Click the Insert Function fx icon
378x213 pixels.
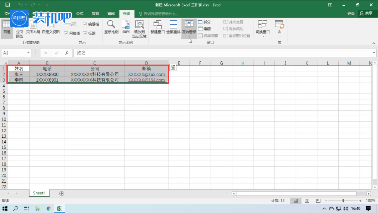pos(67,53)
